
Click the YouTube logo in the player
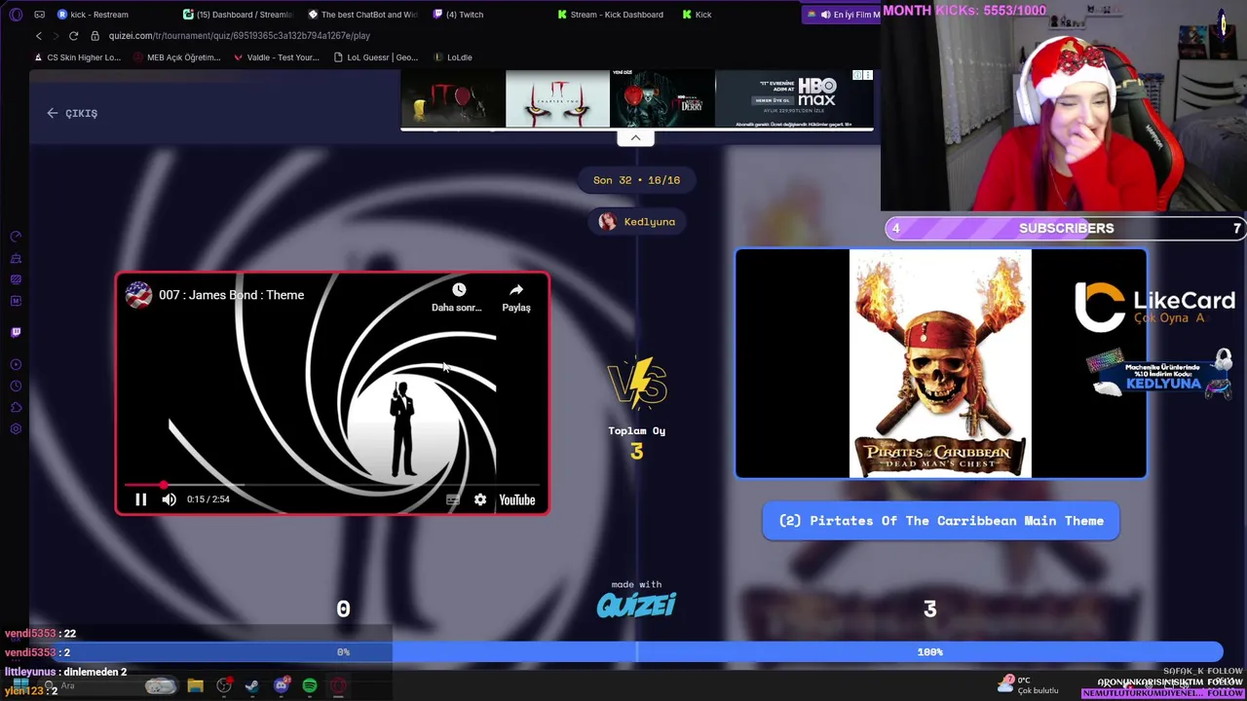(x=517, y=499)
